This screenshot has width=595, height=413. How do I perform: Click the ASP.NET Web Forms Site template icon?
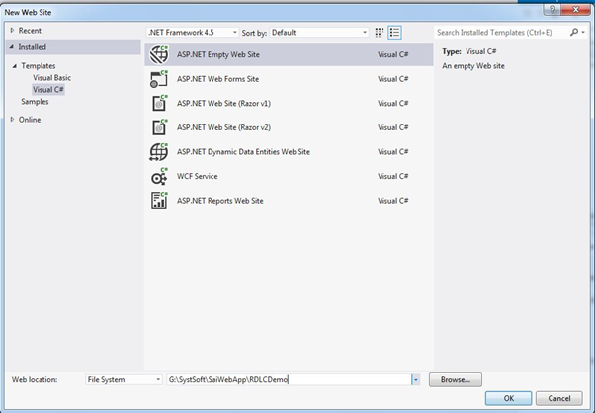click(159, 79)
